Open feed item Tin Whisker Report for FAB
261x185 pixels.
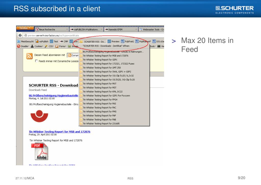pyautogui.click(x=114, y=120)
